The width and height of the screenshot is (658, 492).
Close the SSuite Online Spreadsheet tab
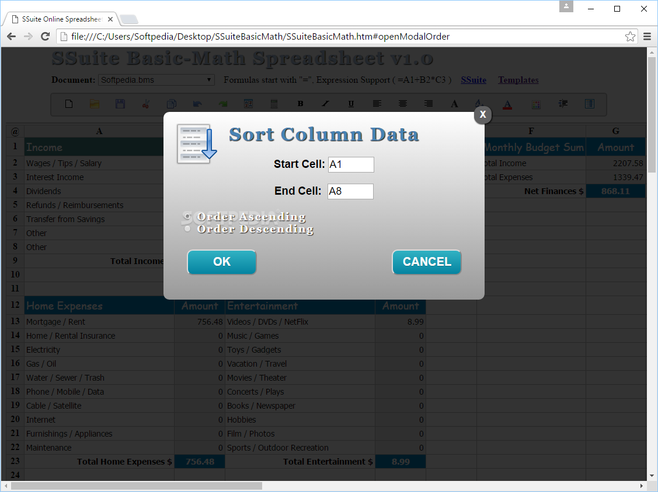click(x=110, y=19)
